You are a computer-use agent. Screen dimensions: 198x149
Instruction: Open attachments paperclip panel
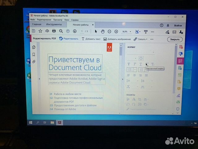34,61
